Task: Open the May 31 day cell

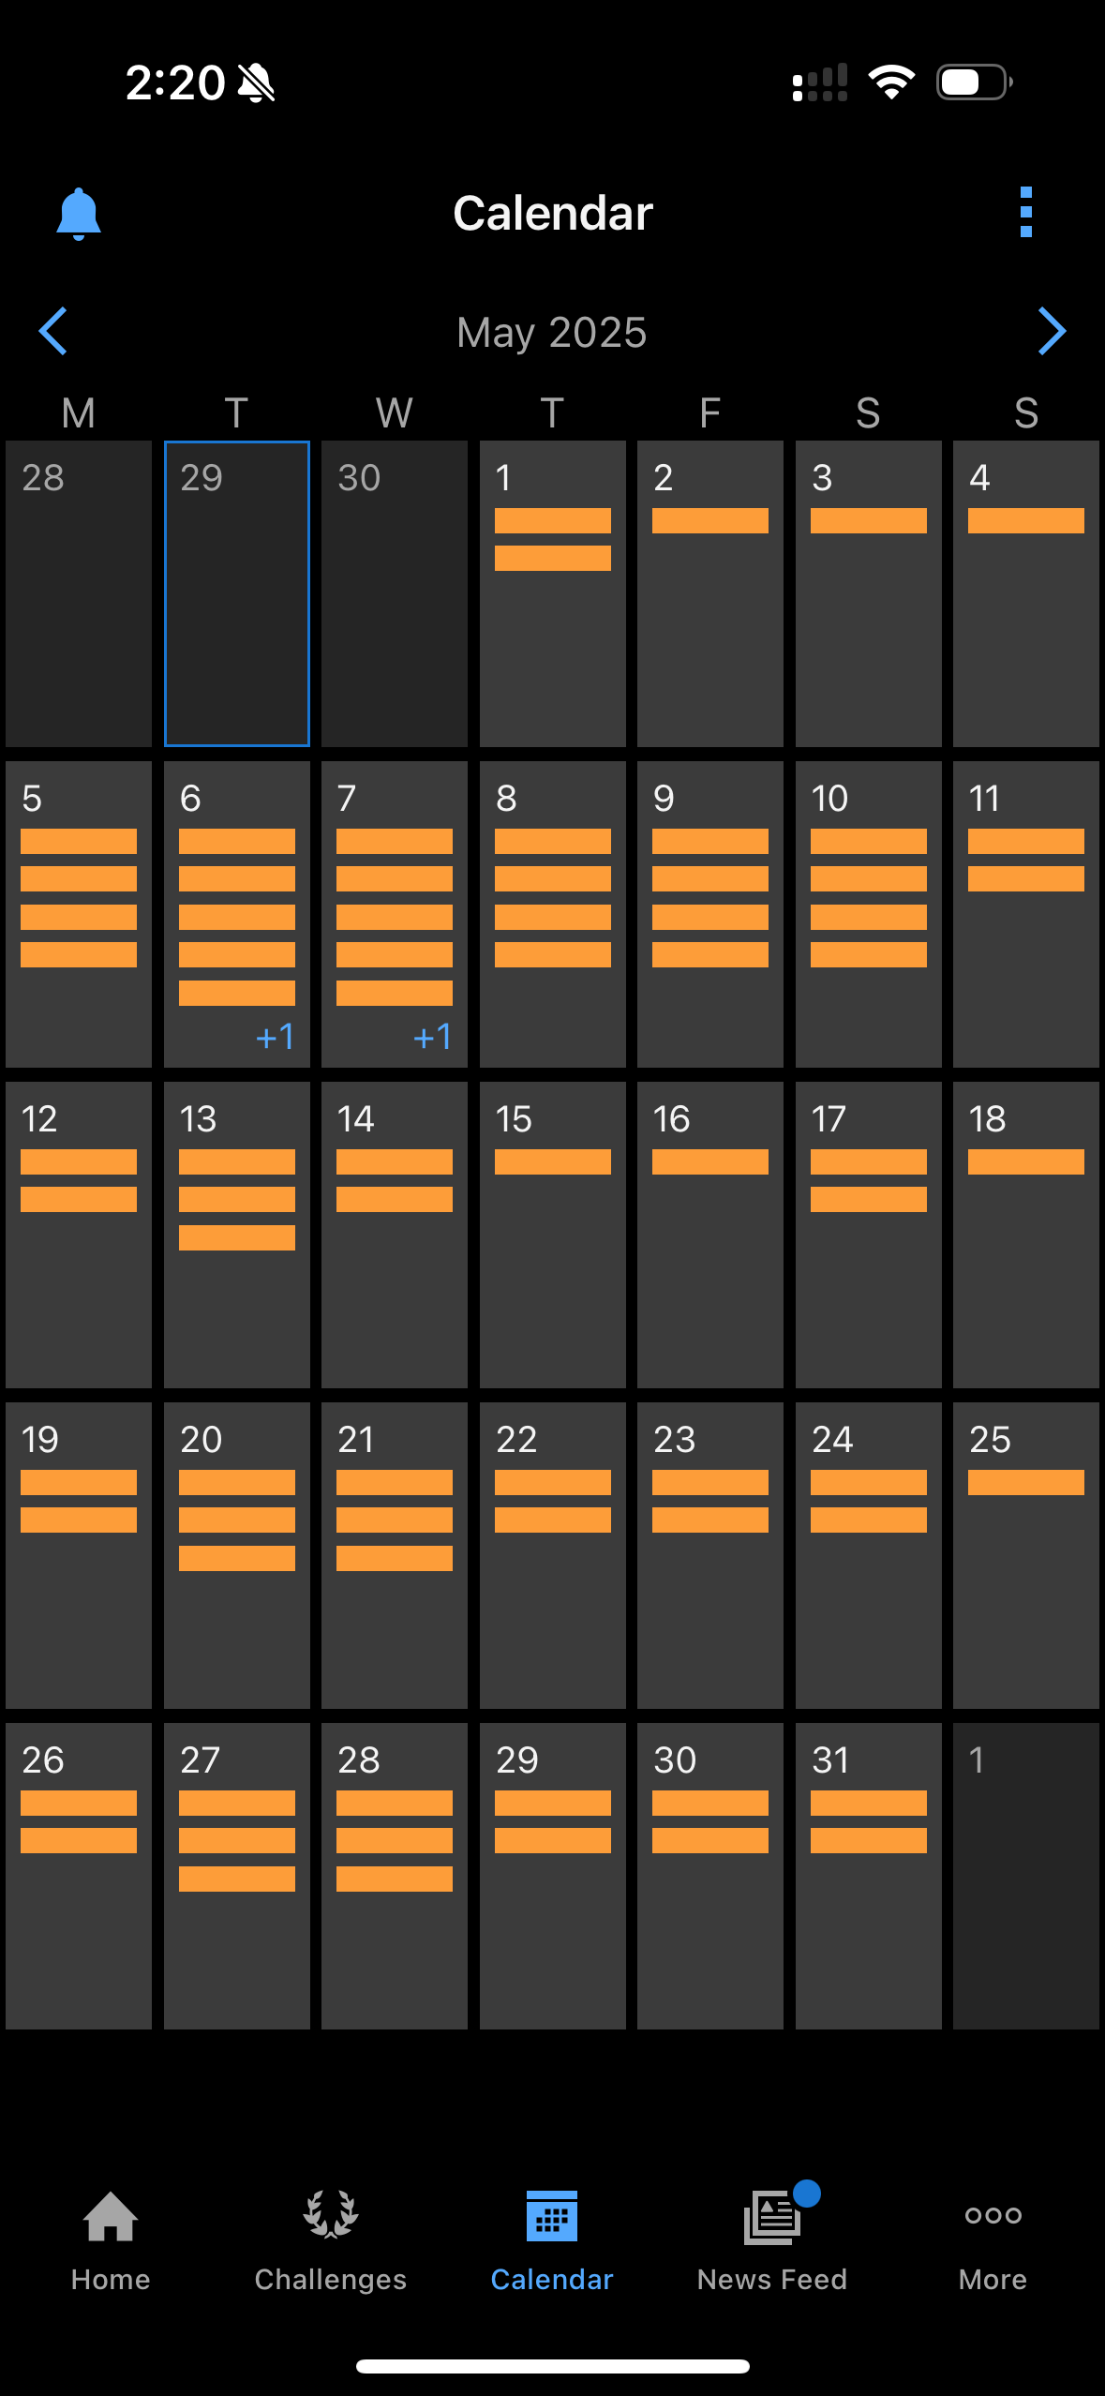Action: [x=869, y=1876]
